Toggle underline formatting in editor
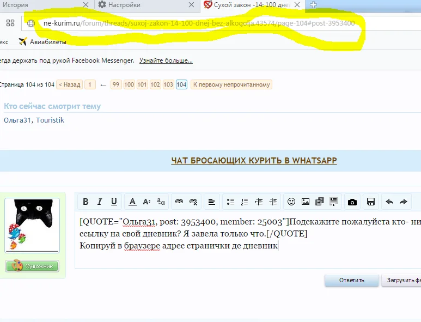 point(114,202)
